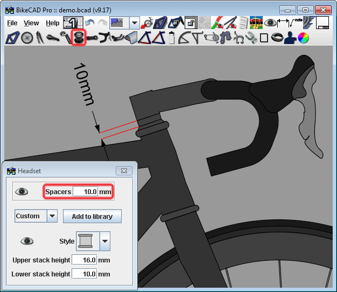337x292 pixels.
Task: Toggle headset style visibility eye icon
Action: pyautogui.click(x=27, y=241)
